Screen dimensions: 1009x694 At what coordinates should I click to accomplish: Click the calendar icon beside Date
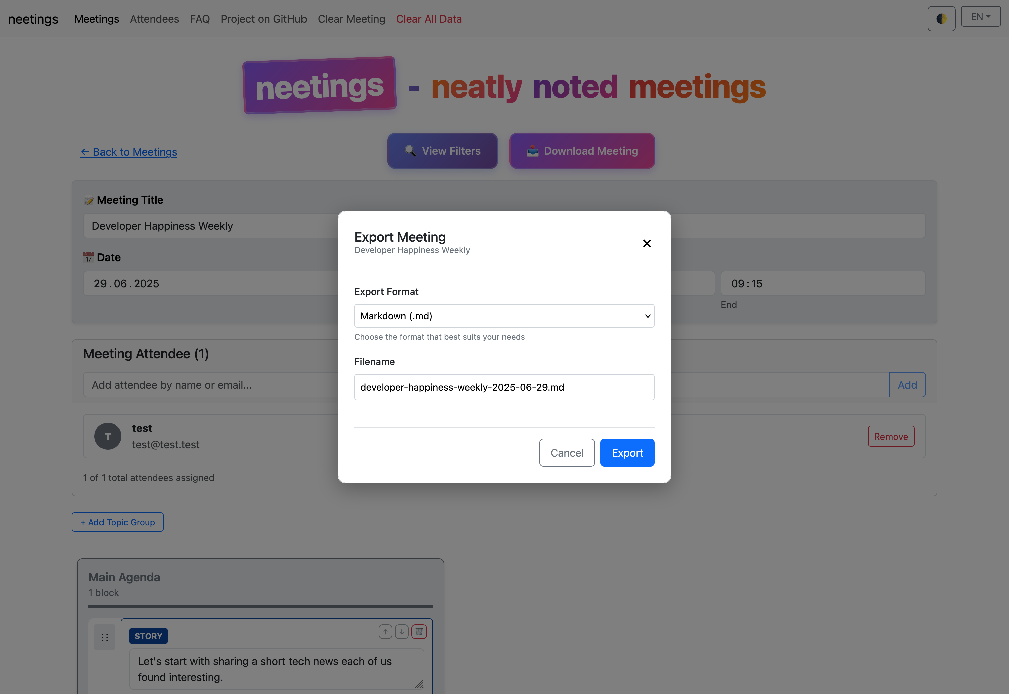pos(88,257)
